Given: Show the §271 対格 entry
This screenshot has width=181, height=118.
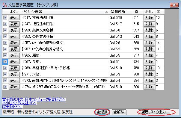Looking at the screenshot, I should 14,74.
